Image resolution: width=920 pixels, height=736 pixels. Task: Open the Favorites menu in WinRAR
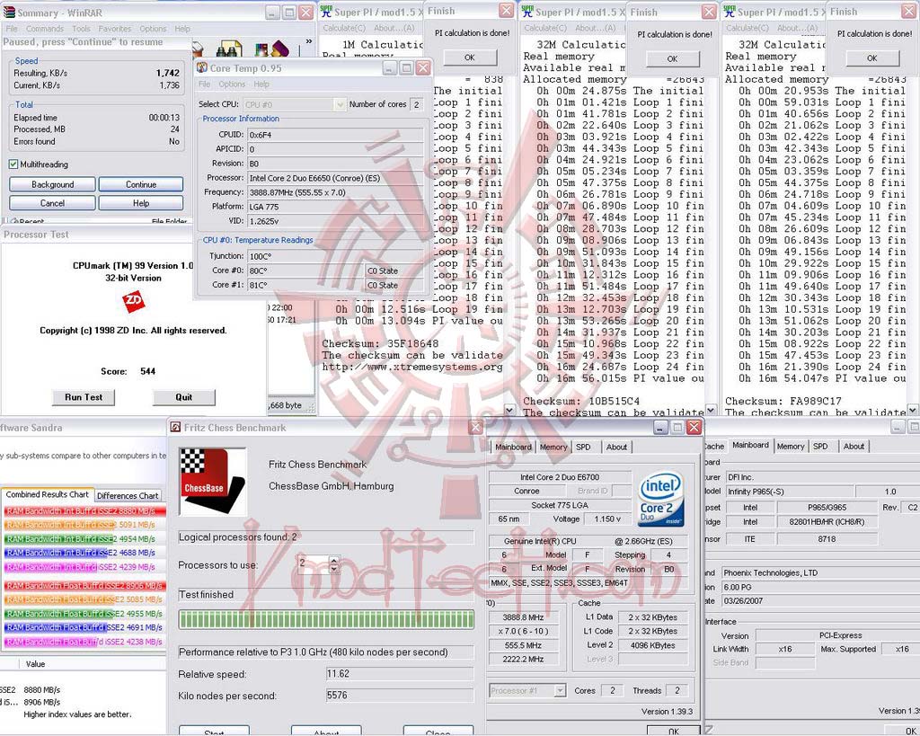[115, 28]
